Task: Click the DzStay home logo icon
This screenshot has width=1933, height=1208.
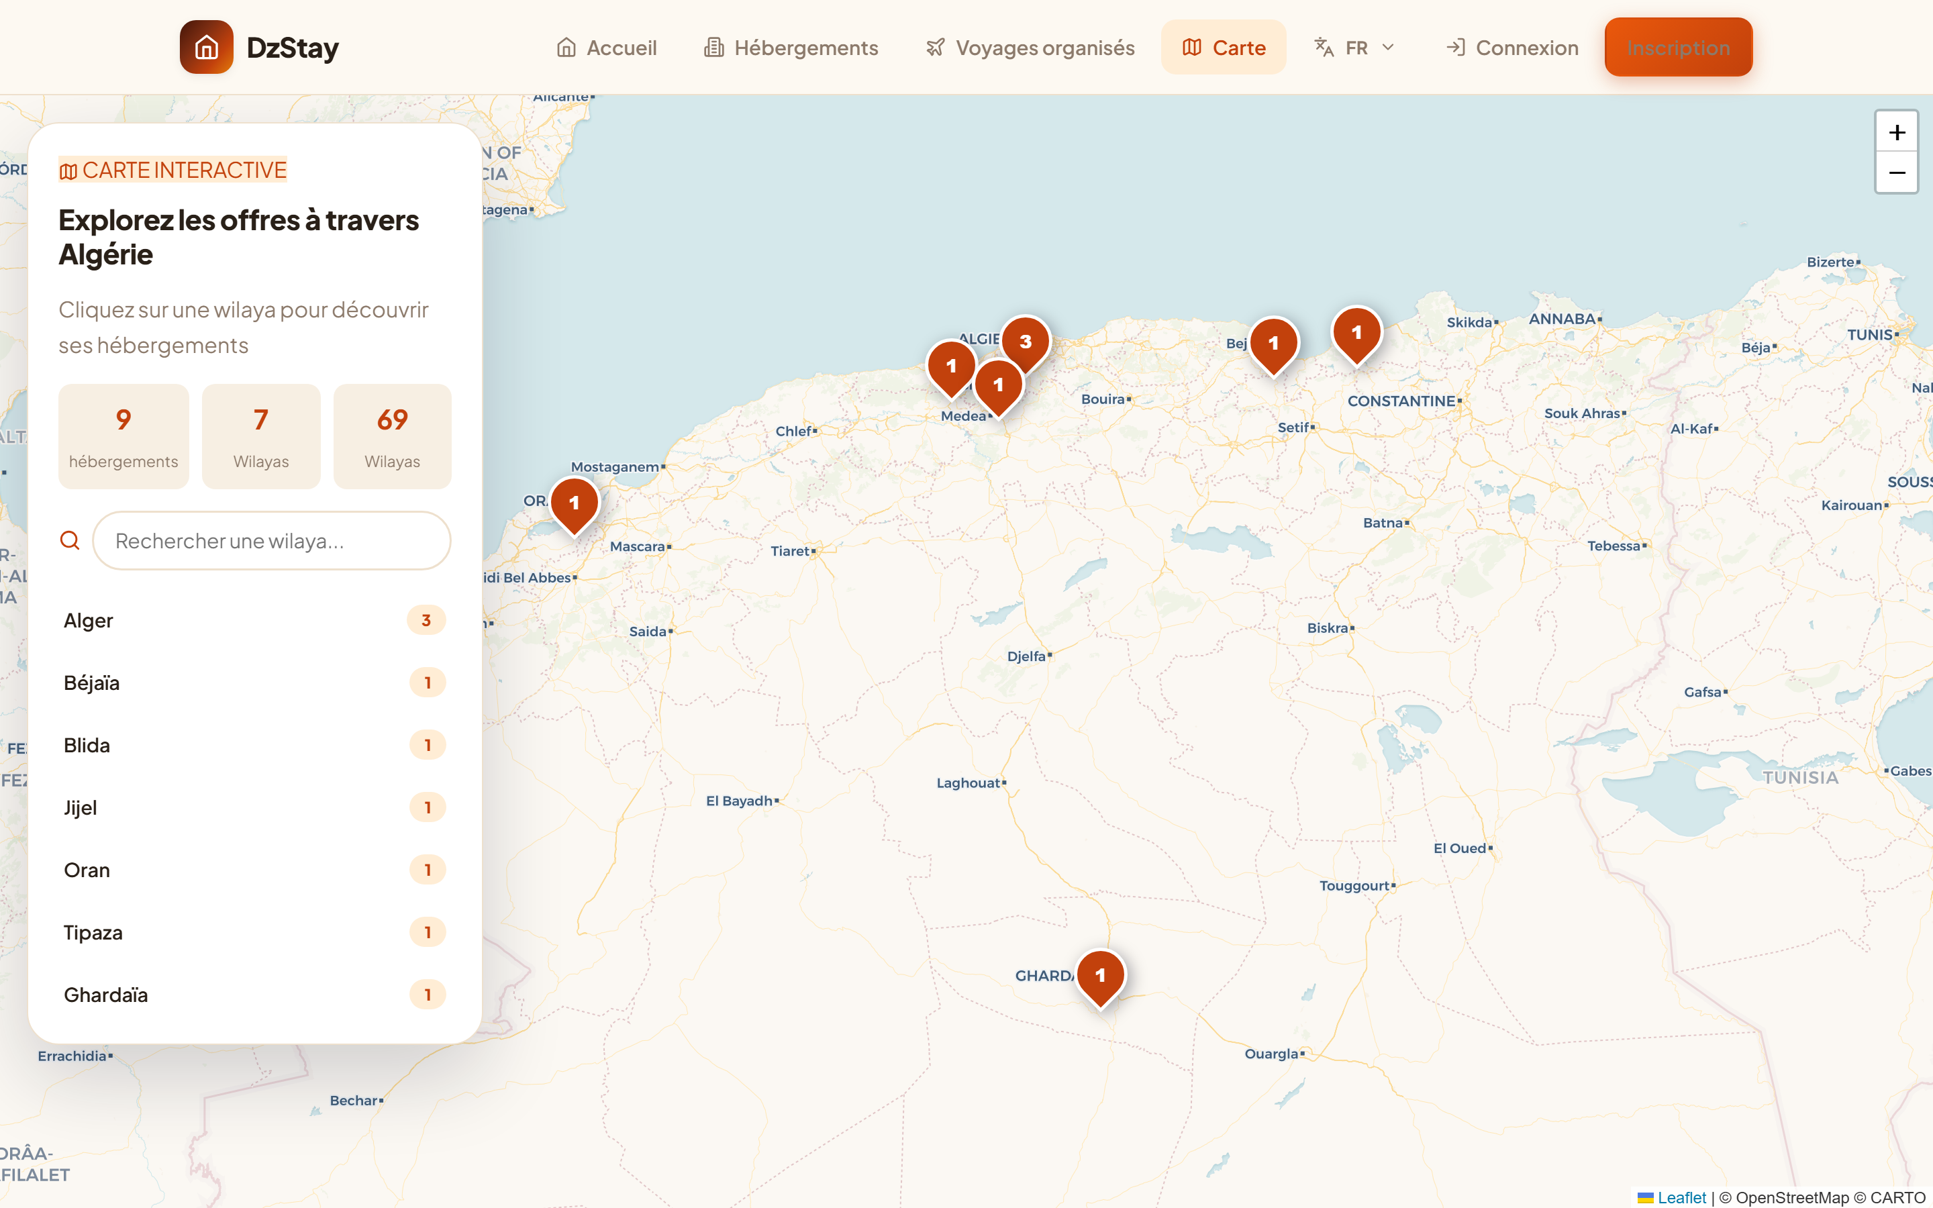Action: (x=206, y=47)
